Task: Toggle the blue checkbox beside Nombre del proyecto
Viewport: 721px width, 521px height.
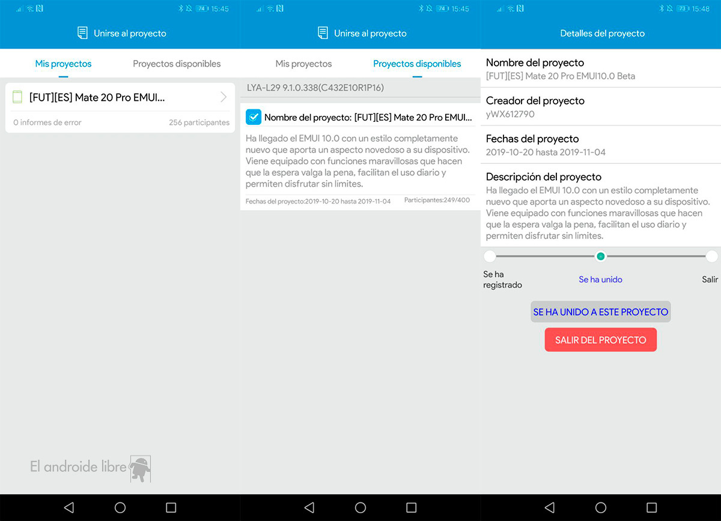Action: [254, 117]
